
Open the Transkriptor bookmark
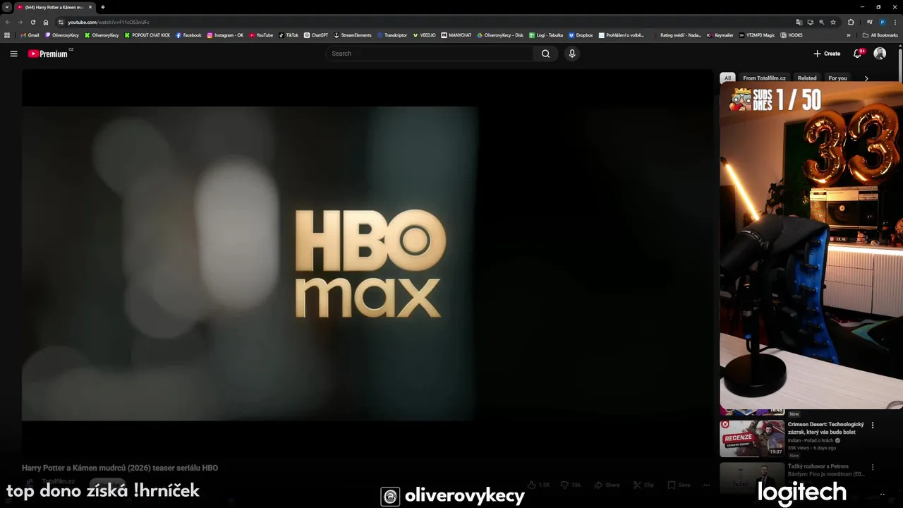[392, 35]
